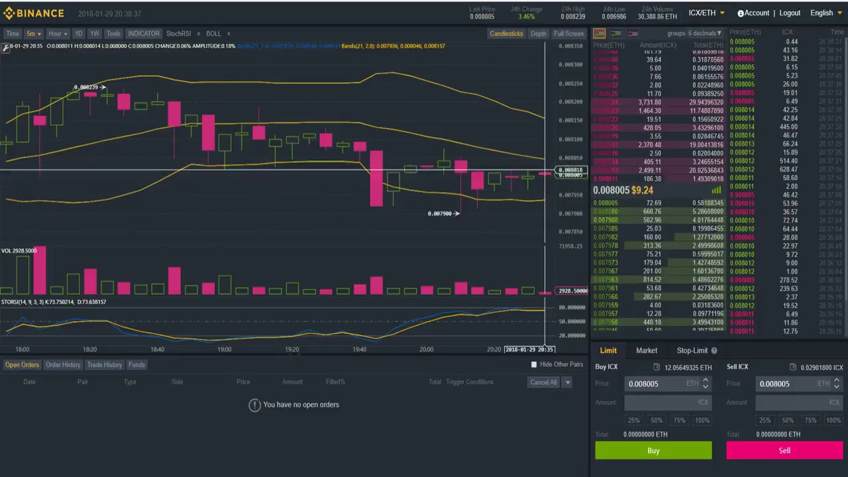
Task: Open the Trade History tab
Action: (105, 365)
